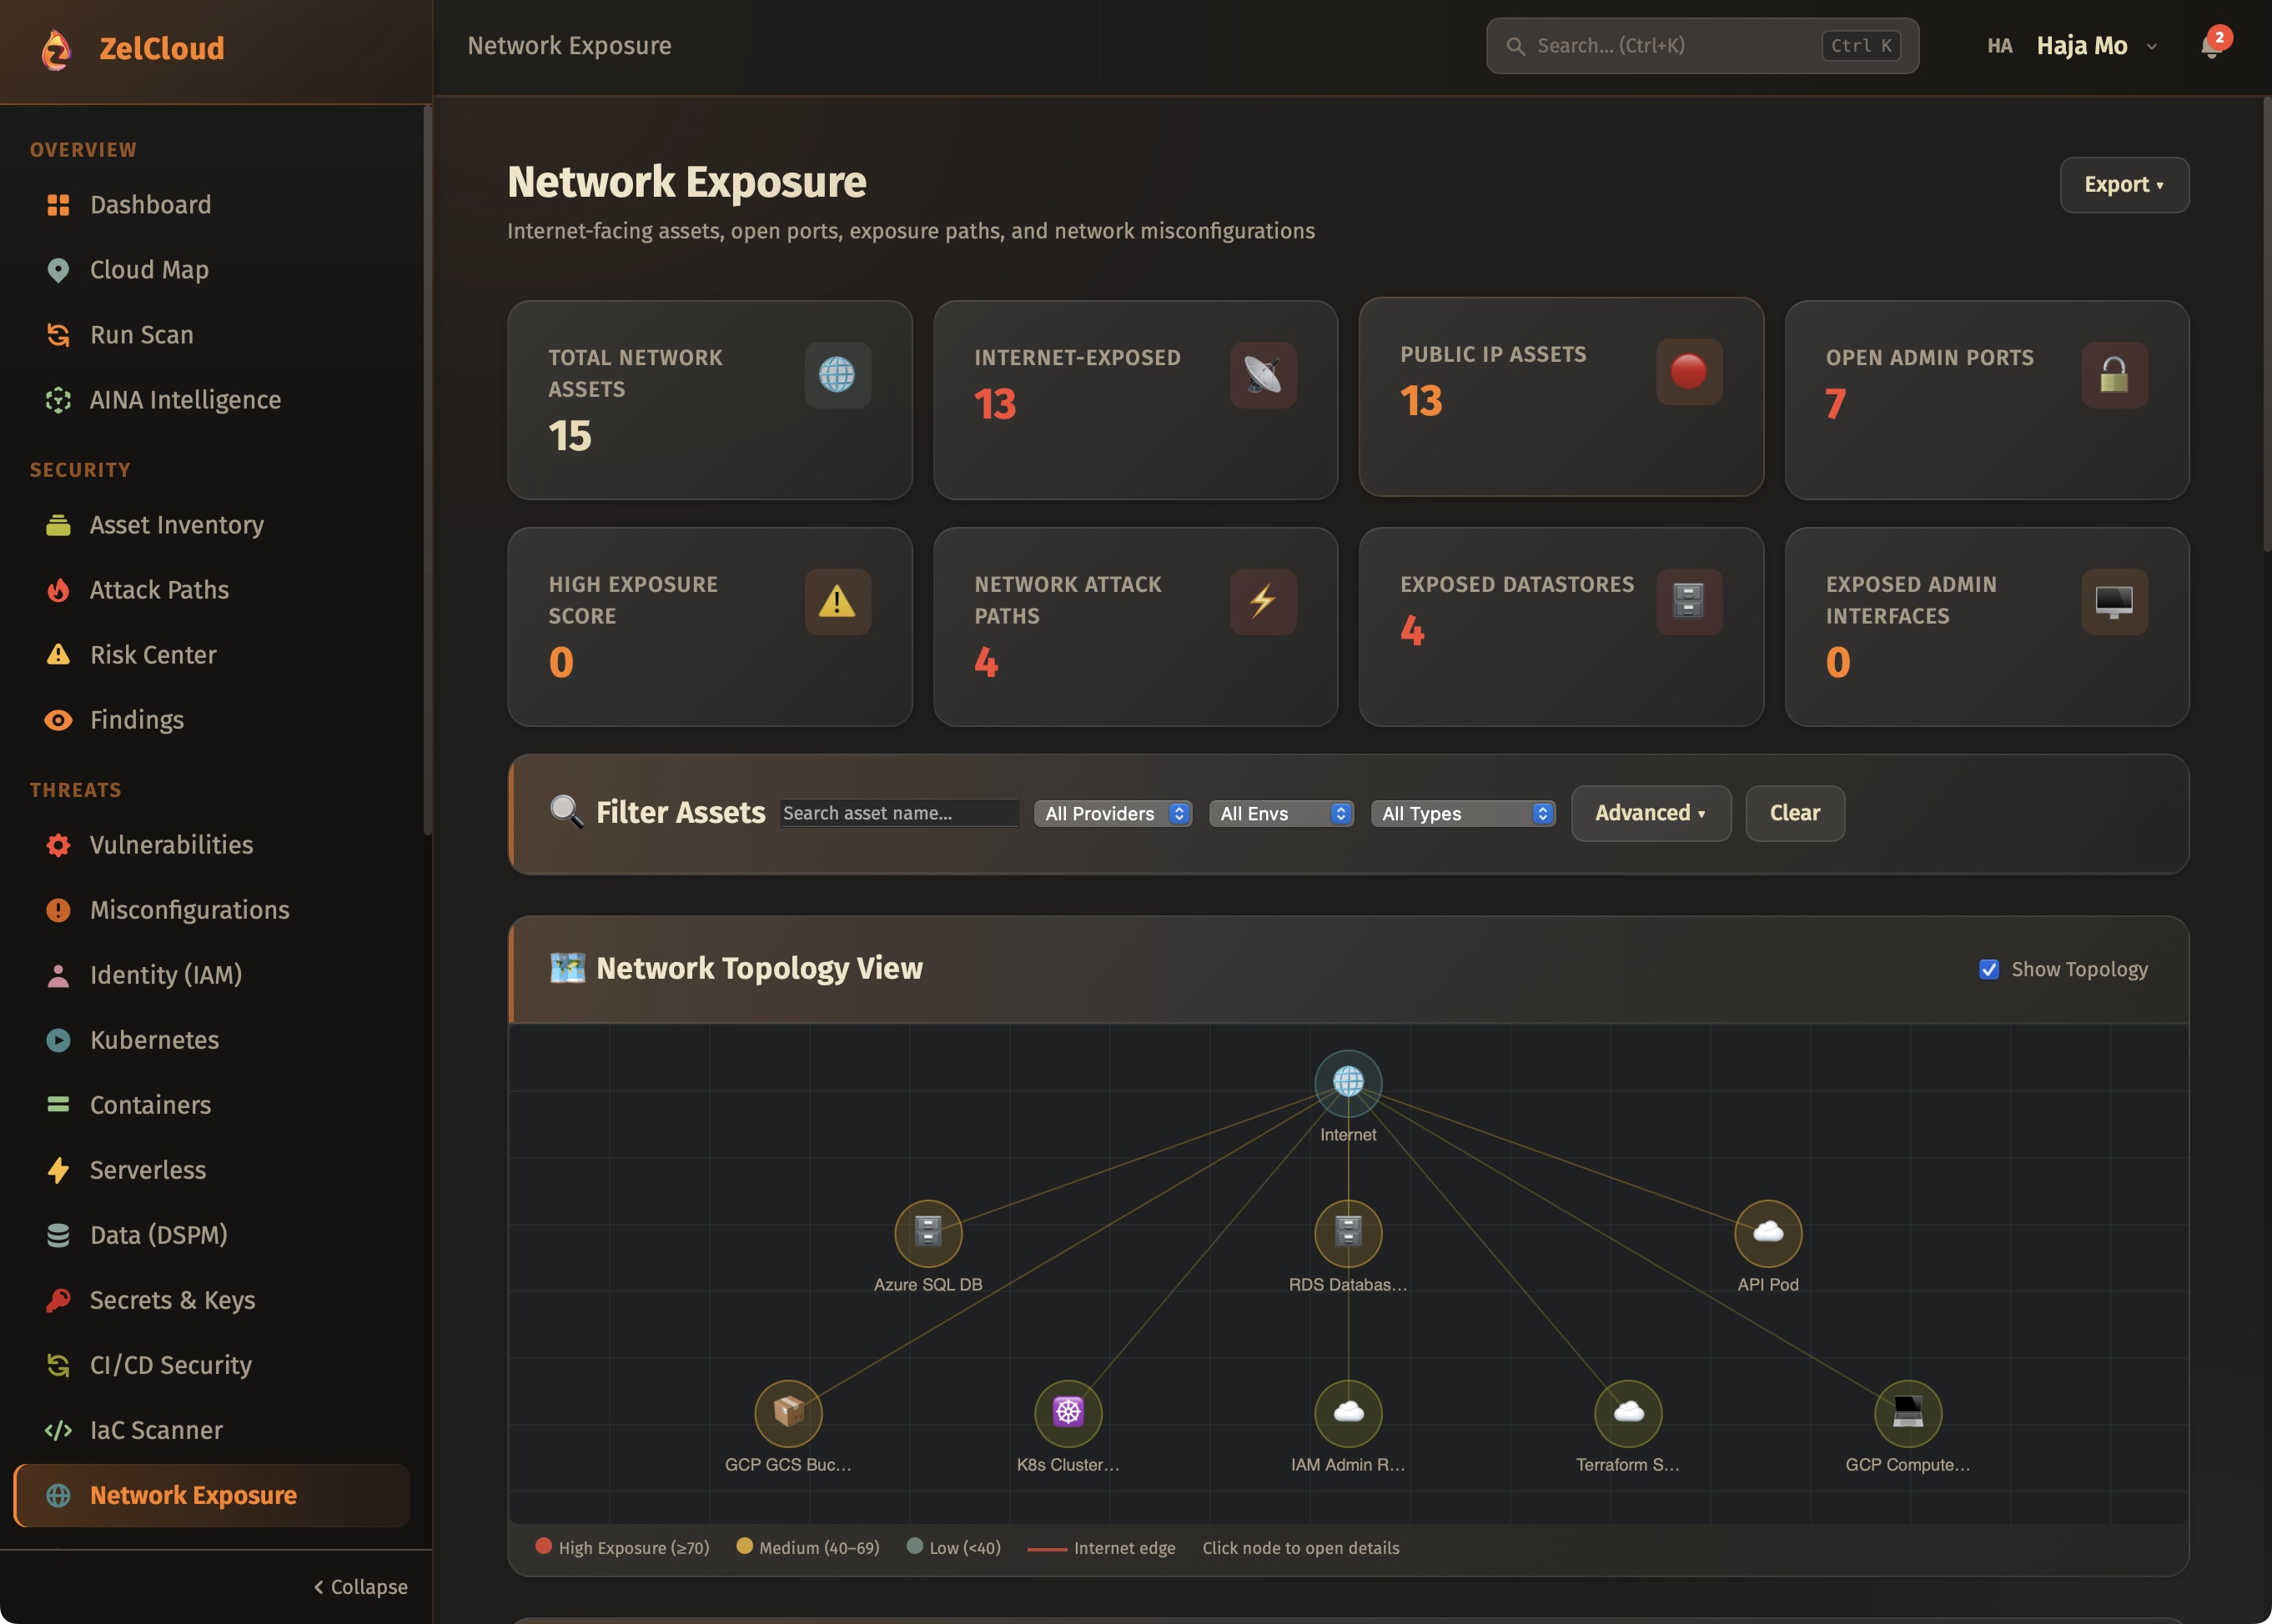Viewport: 2272px width, 1624px height.
Task: Click the Export button
Action: tap(2123, 185)
